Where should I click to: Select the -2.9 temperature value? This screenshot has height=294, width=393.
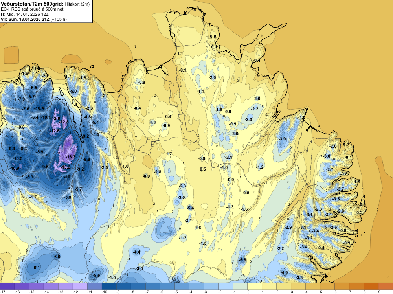coord(288,227)
